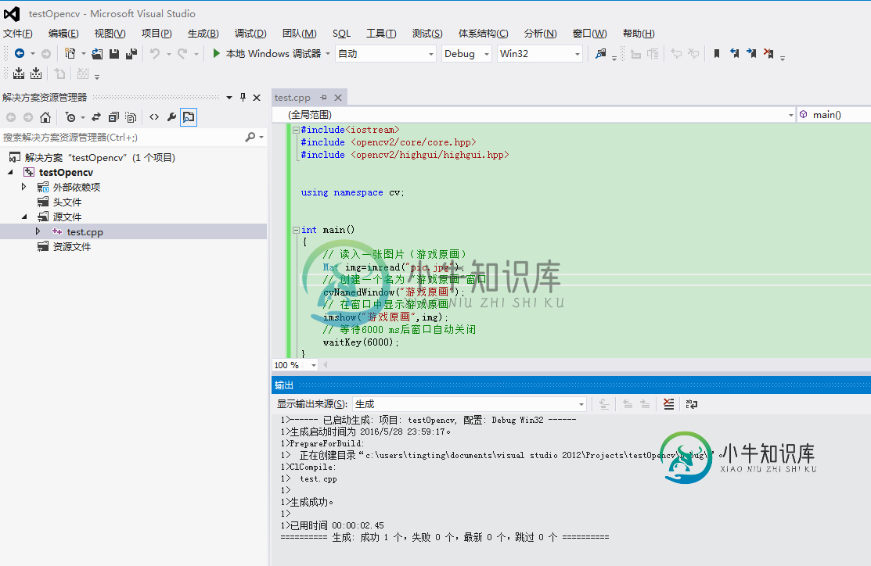This screenshot has height=566, width=871.
Task: Click the pending changes filter clock icon
Action: (x=70, y=117)
